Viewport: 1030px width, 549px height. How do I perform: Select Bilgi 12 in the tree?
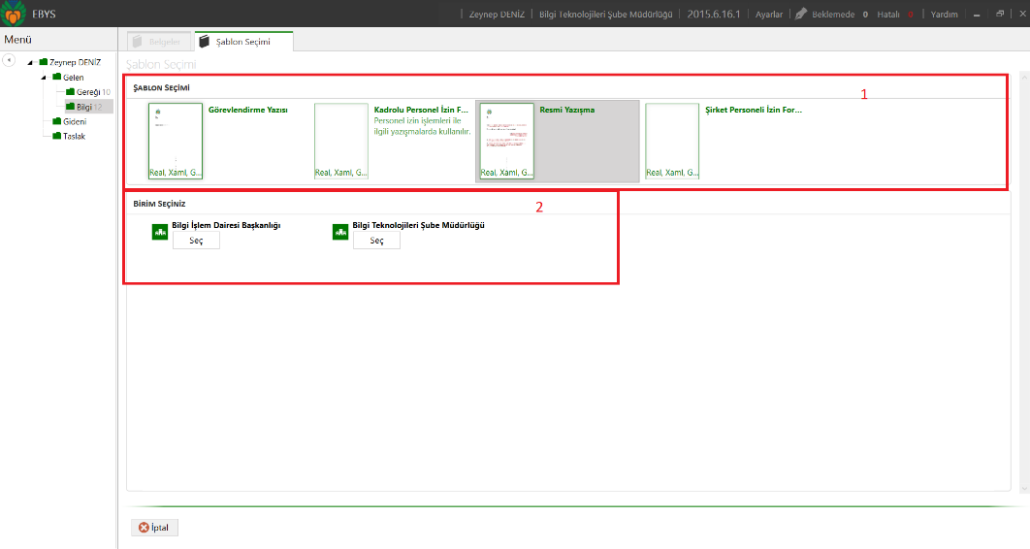point(88,107)
